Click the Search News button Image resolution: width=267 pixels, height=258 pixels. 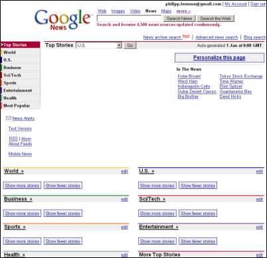pos(179,19)
